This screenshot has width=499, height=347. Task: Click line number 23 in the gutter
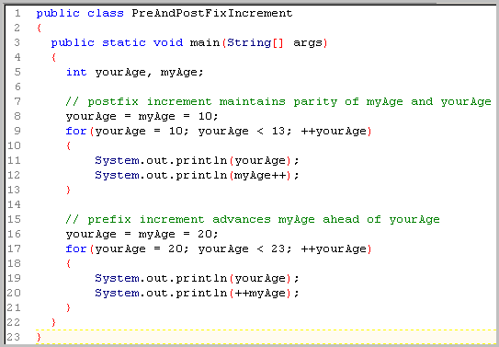14,337
